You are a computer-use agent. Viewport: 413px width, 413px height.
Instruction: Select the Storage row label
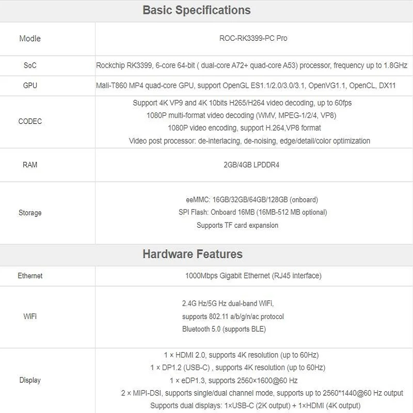(30, 213)
